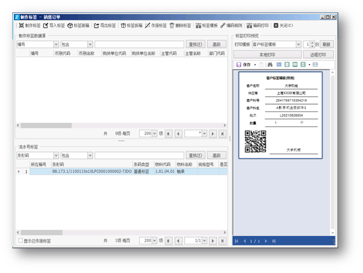Click the 删除标签 trash icon
The height and width of the screenshot is (273, 363).
pyautogui.click(x=172, y=25)
